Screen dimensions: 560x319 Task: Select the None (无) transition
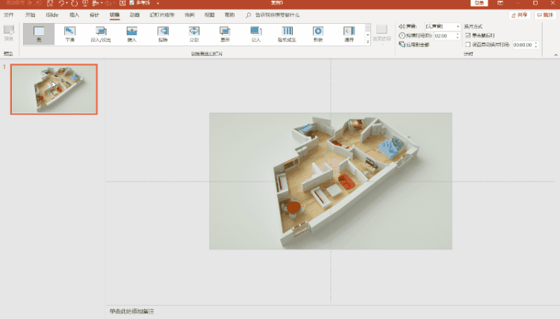click(39, 34)
